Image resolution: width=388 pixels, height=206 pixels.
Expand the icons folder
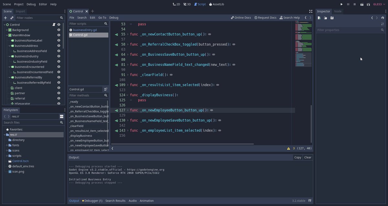7,151
